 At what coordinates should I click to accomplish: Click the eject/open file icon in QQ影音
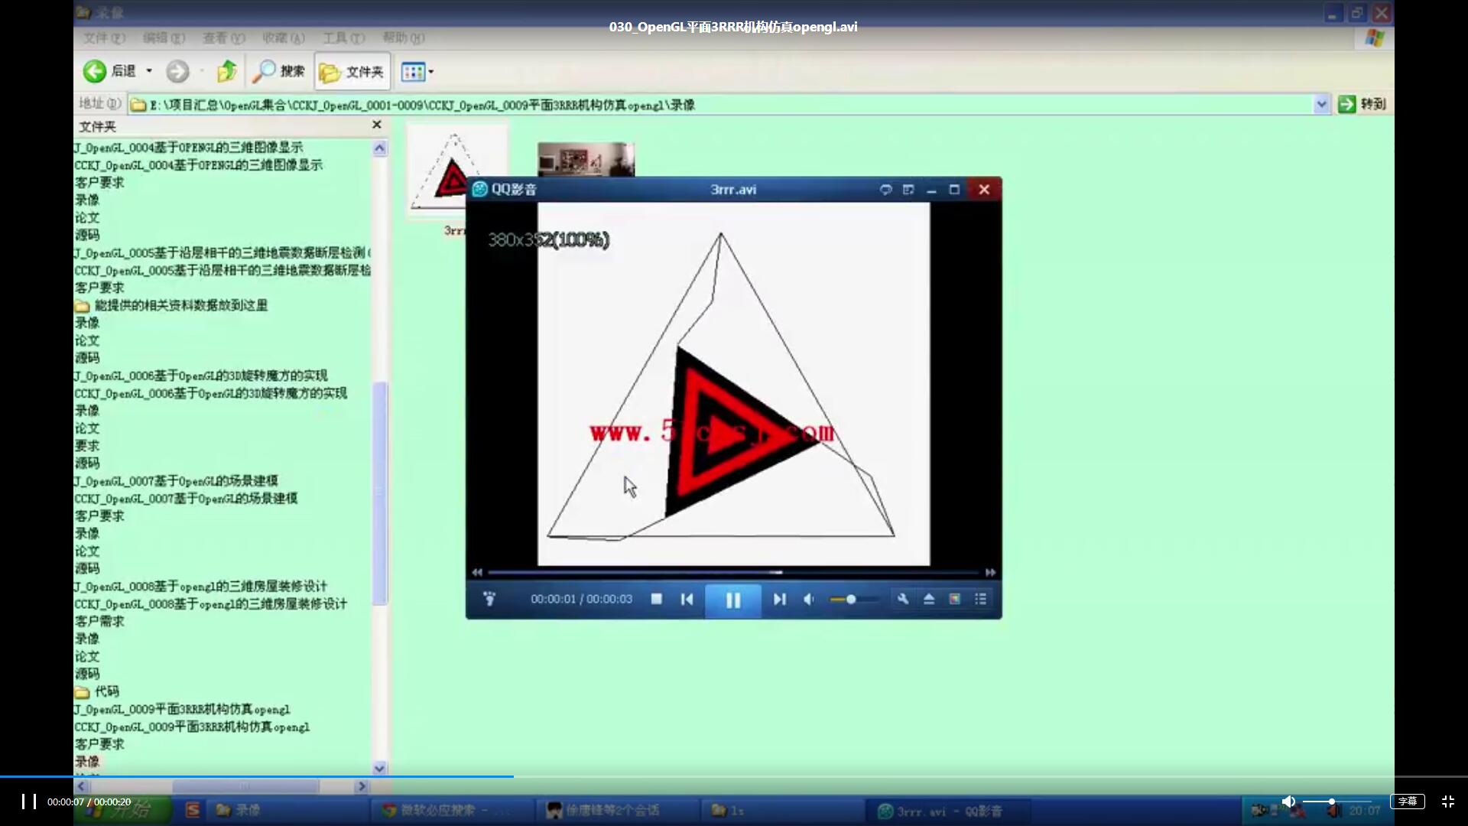[x=929, y=599]
